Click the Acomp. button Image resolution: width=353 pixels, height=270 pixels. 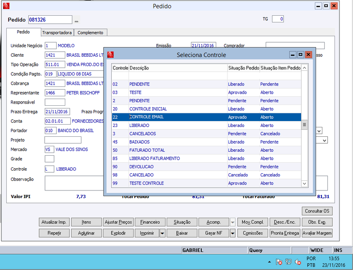213,222
